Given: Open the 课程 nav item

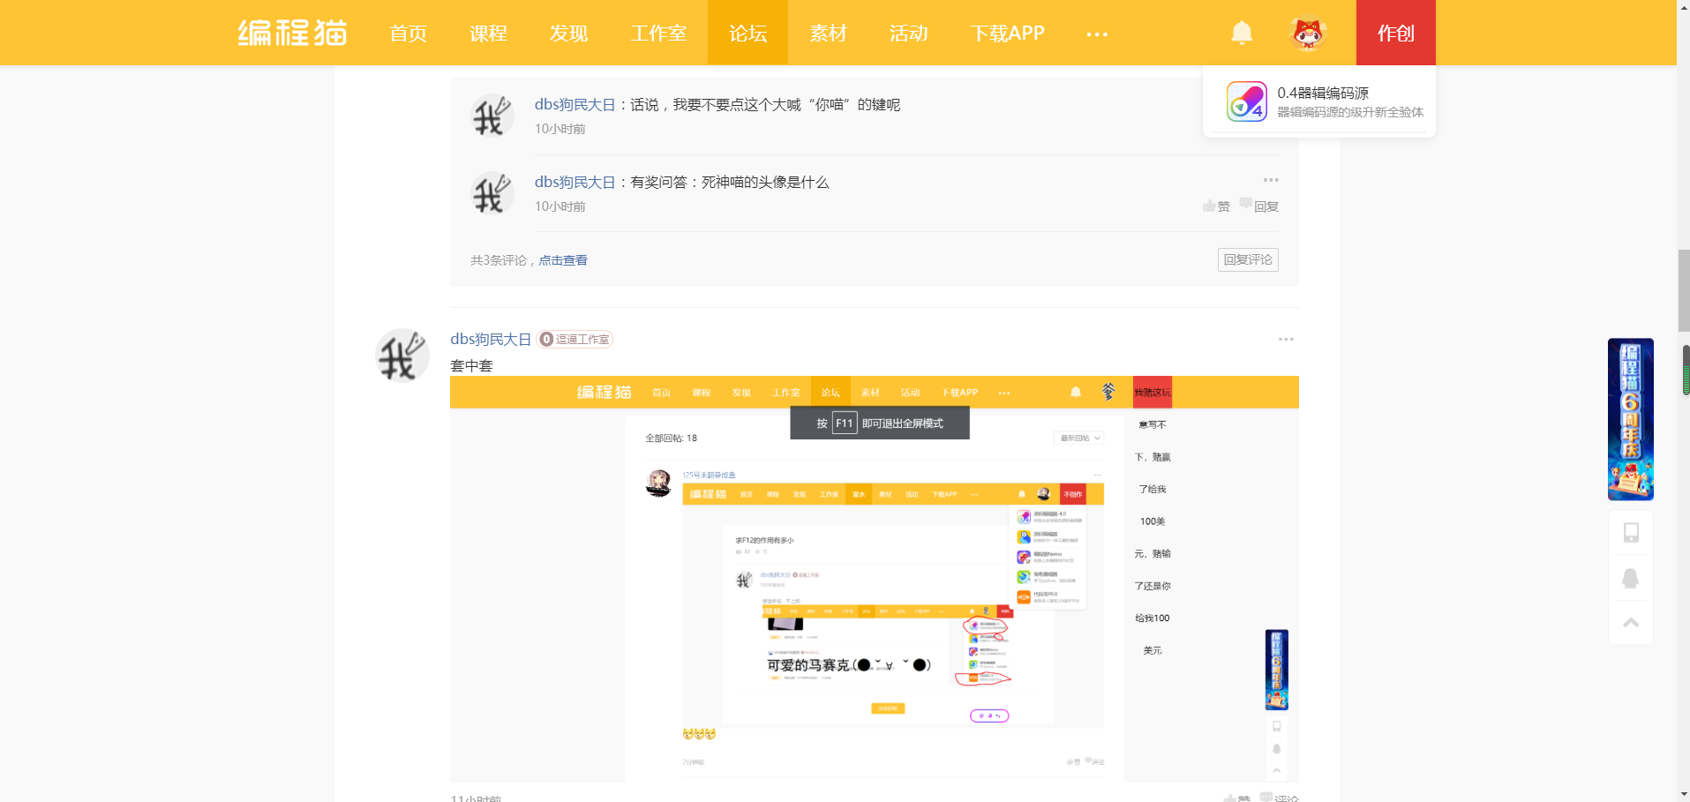Looking at the screenshot, I should tap(488, 34).
